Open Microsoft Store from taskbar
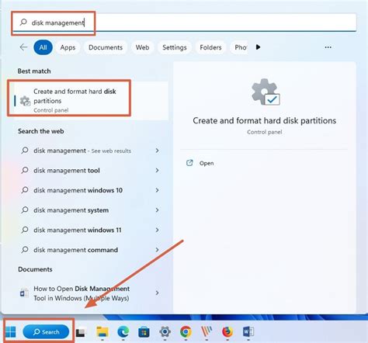Screen dimensions: 368x343 click(144, 332)
